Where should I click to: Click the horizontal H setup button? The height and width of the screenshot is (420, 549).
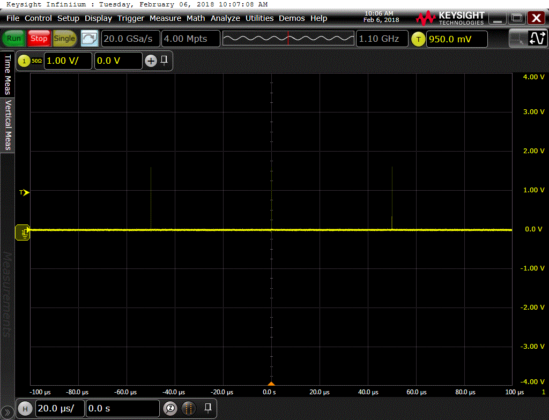coord(25,408)
